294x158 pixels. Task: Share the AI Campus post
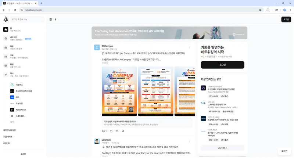point(123,131)
